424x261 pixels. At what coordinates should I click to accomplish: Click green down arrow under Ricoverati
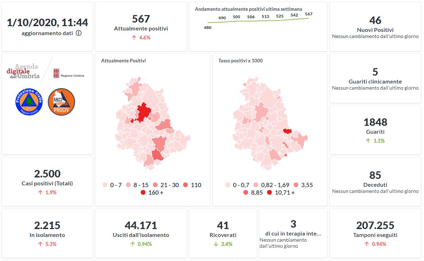point(216,244)
